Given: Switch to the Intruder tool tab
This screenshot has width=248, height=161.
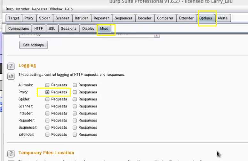Looking at the screenshot, I should (x=82, y=18).
